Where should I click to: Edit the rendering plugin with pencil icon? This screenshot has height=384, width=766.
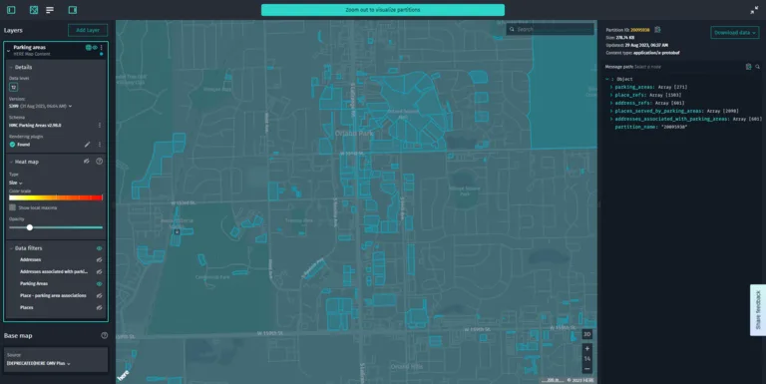(x=87, y=144)
